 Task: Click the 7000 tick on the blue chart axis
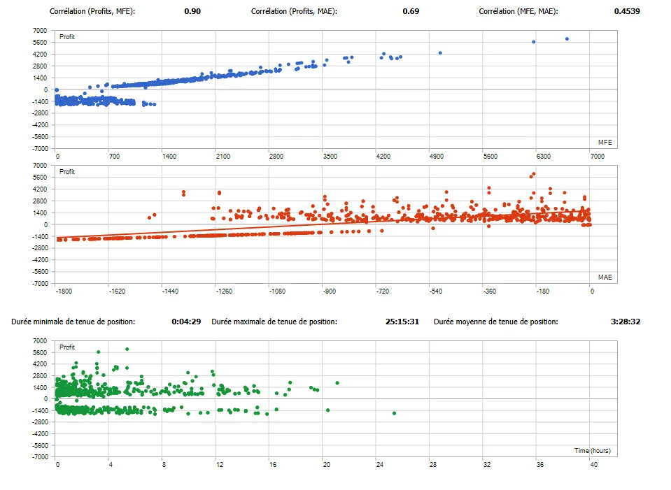pos(40,30)
